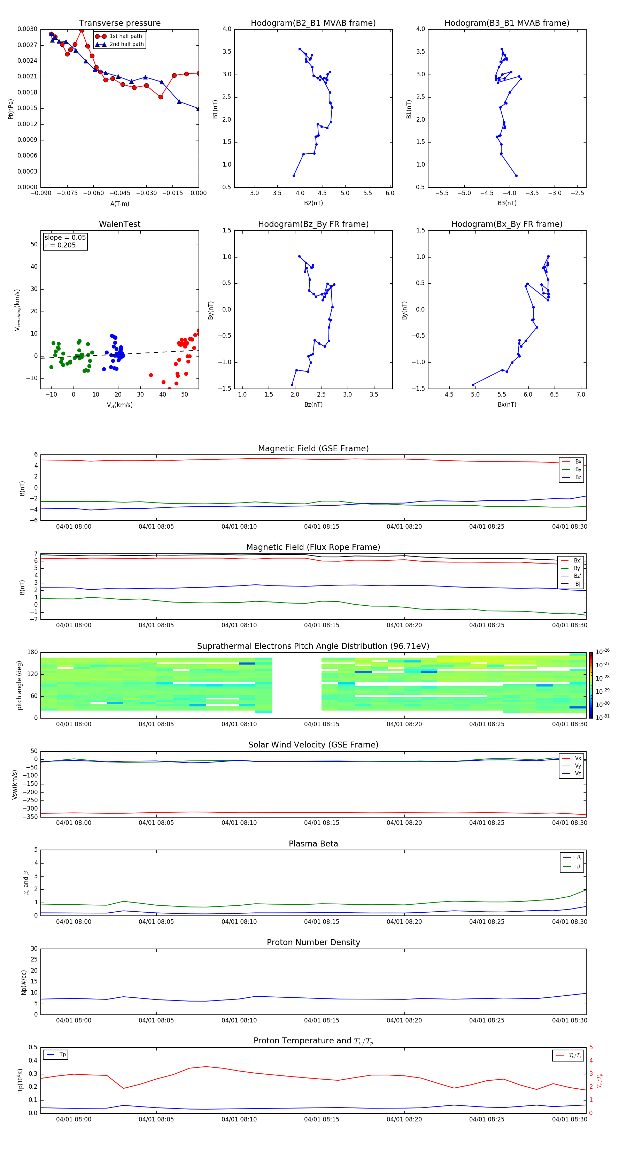Viewport: 627px width, 1150px height.
Task: Click the pitch angle color scale bar
Action: 591,685
